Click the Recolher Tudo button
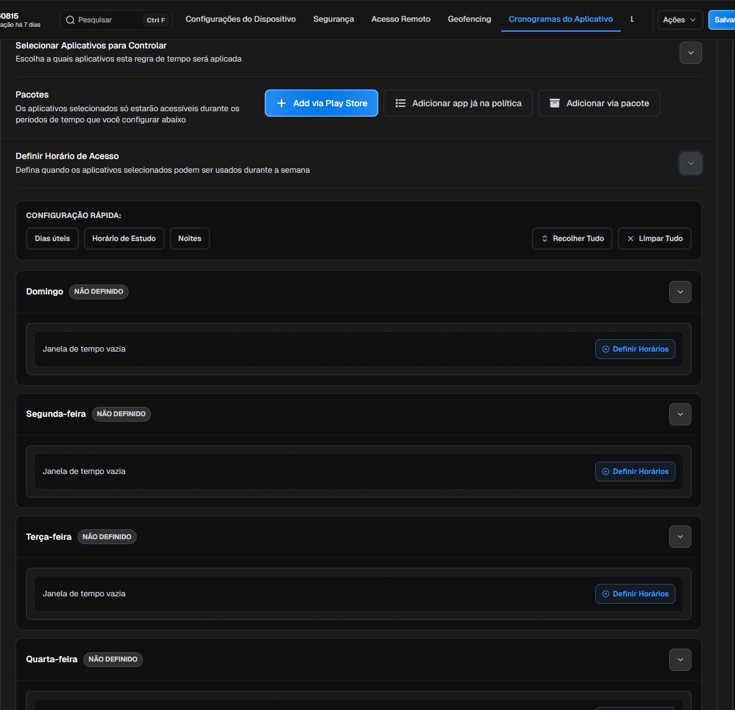The image size is (735, 710). coord(572,239)
